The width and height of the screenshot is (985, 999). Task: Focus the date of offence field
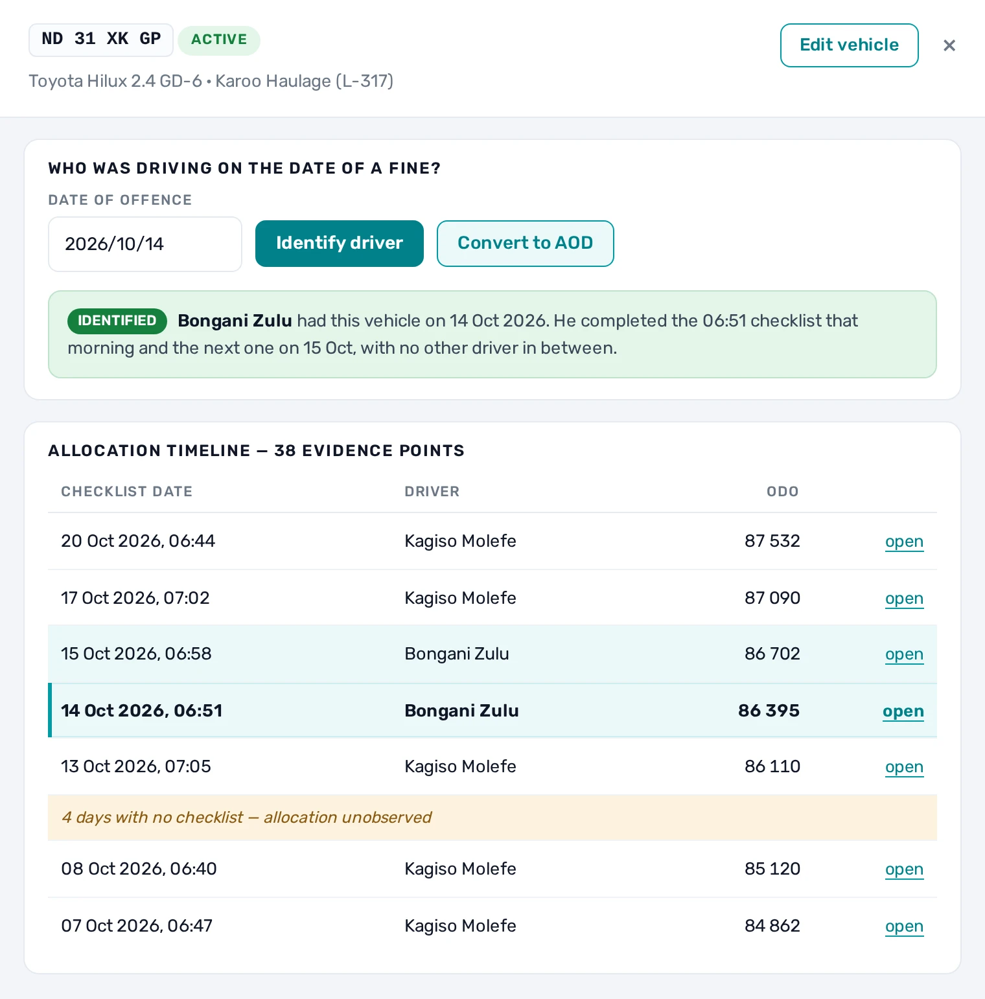coord(145,244)
